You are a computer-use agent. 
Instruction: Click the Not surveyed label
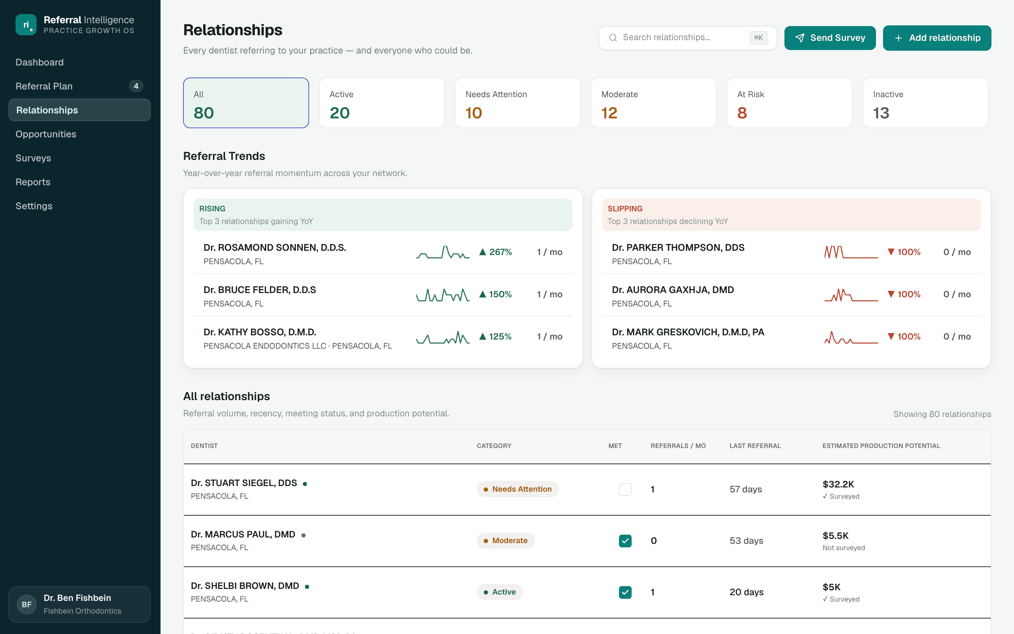pos(844,548)
